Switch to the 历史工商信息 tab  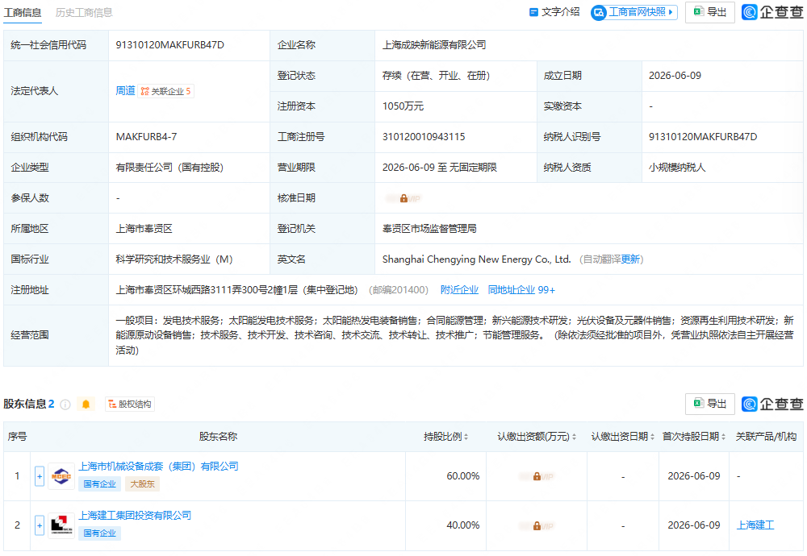(84, 12)
